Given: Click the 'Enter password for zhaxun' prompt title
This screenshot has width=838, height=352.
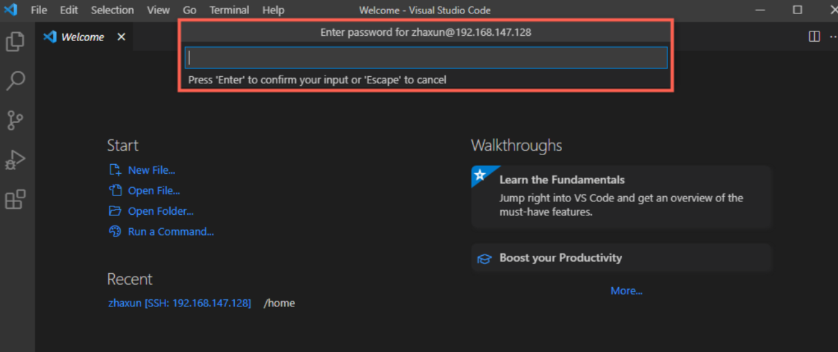Looking at the screenshot, I should tap(425, 32).
